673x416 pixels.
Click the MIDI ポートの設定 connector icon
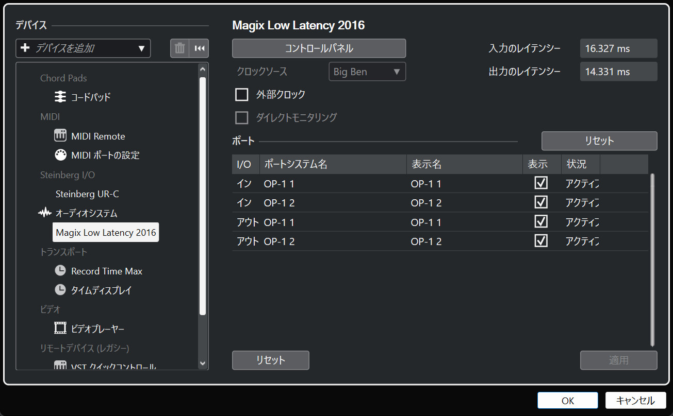point(60,155)
